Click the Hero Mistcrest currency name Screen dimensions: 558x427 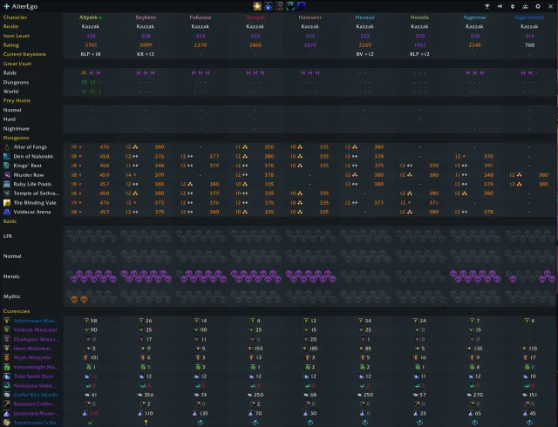click(x=32, y=349)
